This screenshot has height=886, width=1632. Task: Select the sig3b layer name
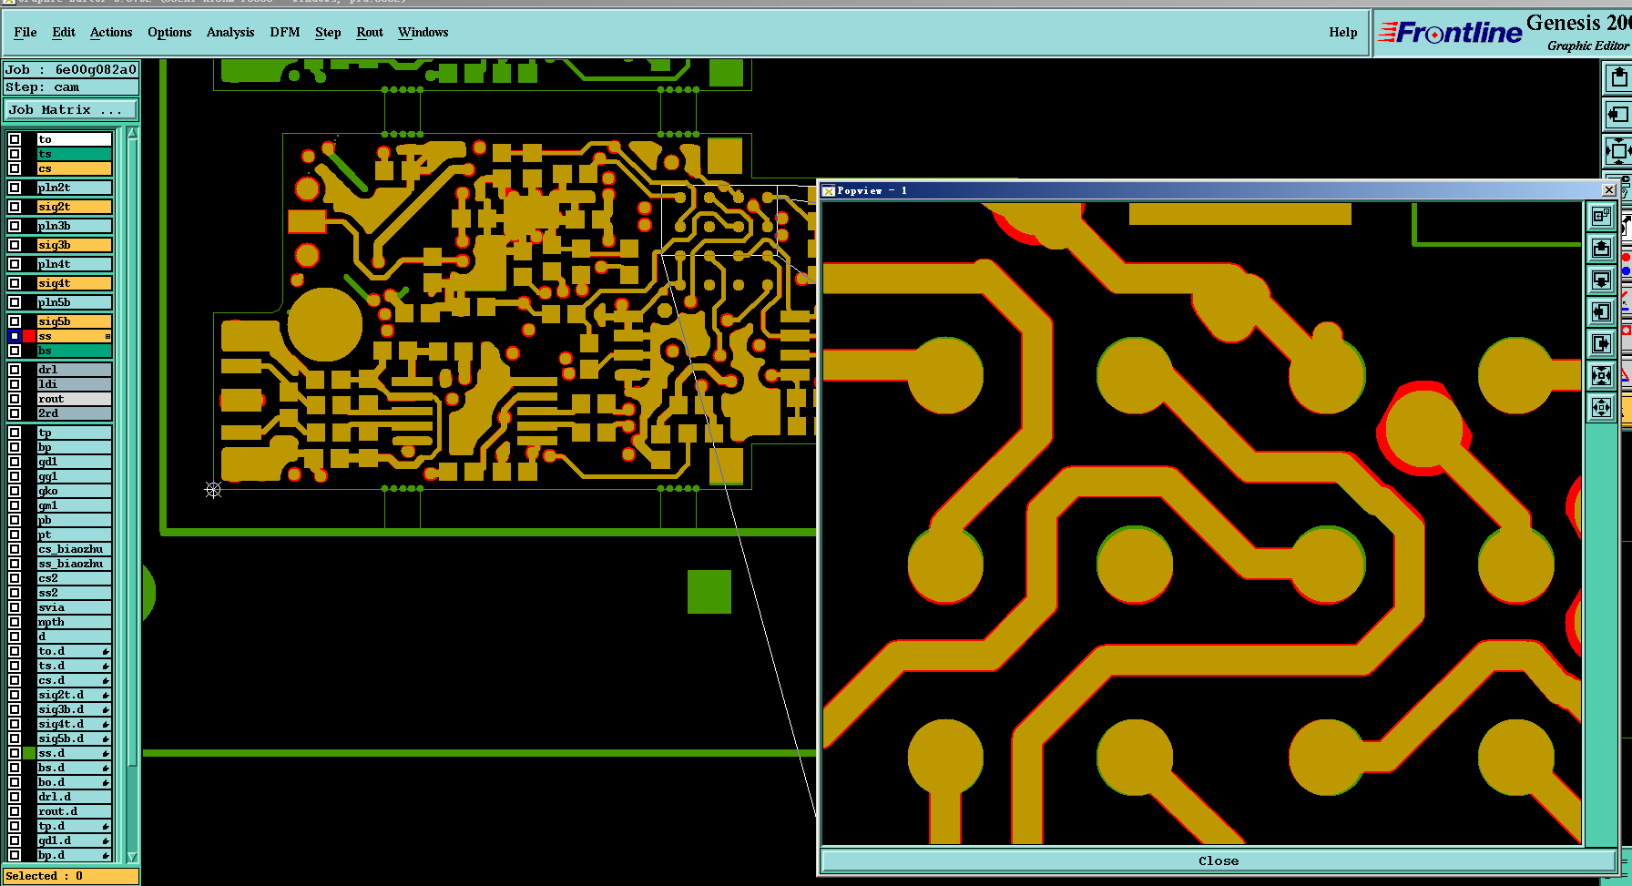75,245
